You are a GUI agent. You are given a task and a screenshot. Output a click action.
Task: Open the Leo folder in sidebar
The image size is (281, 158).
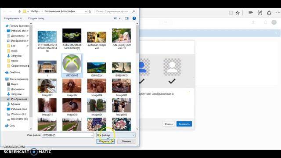tap(13, 46)
